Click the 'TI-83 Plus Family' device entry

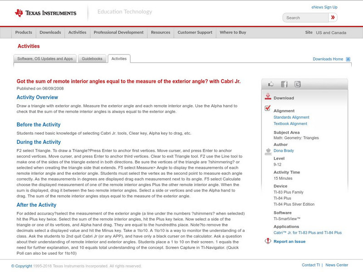pyautogui.click(x=289, y=192)
